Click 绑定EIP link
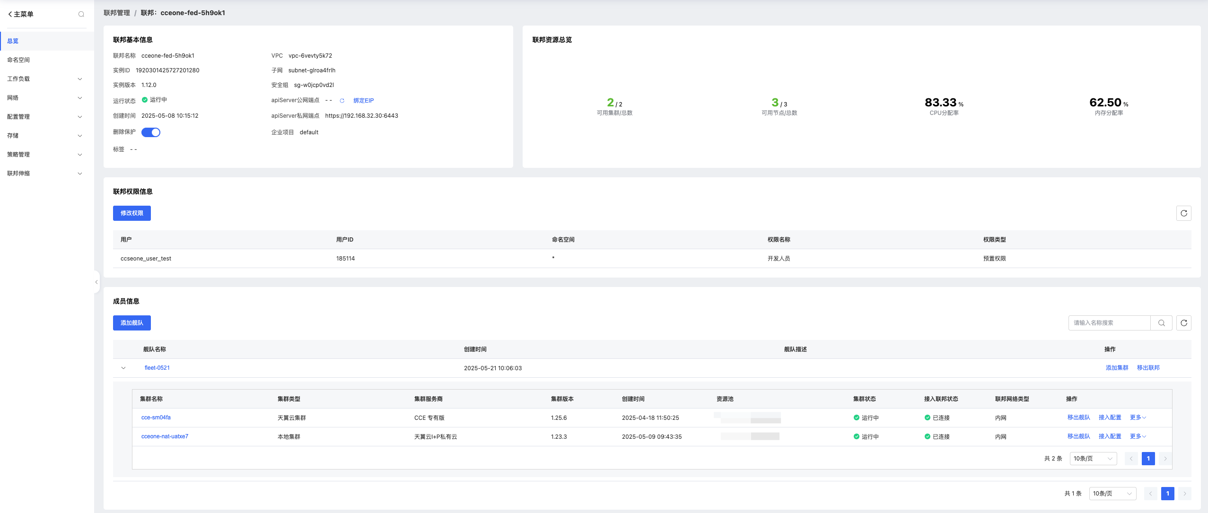The width and height of the screenshot is (1208, 513). click(x=363, y=101)
